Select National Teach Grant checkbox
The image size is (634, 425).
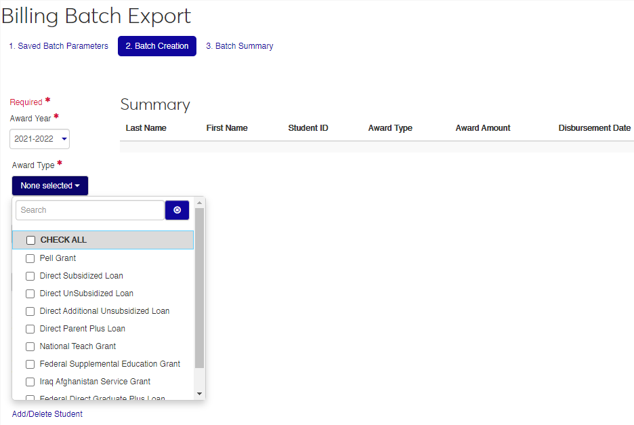(30, 346)
